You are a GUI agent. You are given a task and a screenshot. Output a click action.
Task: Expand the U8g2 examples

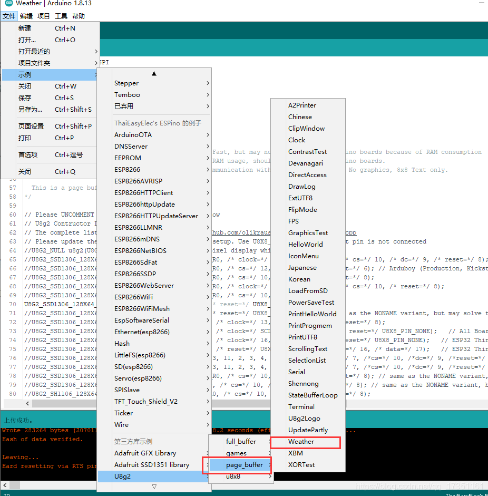click(154, 476)
